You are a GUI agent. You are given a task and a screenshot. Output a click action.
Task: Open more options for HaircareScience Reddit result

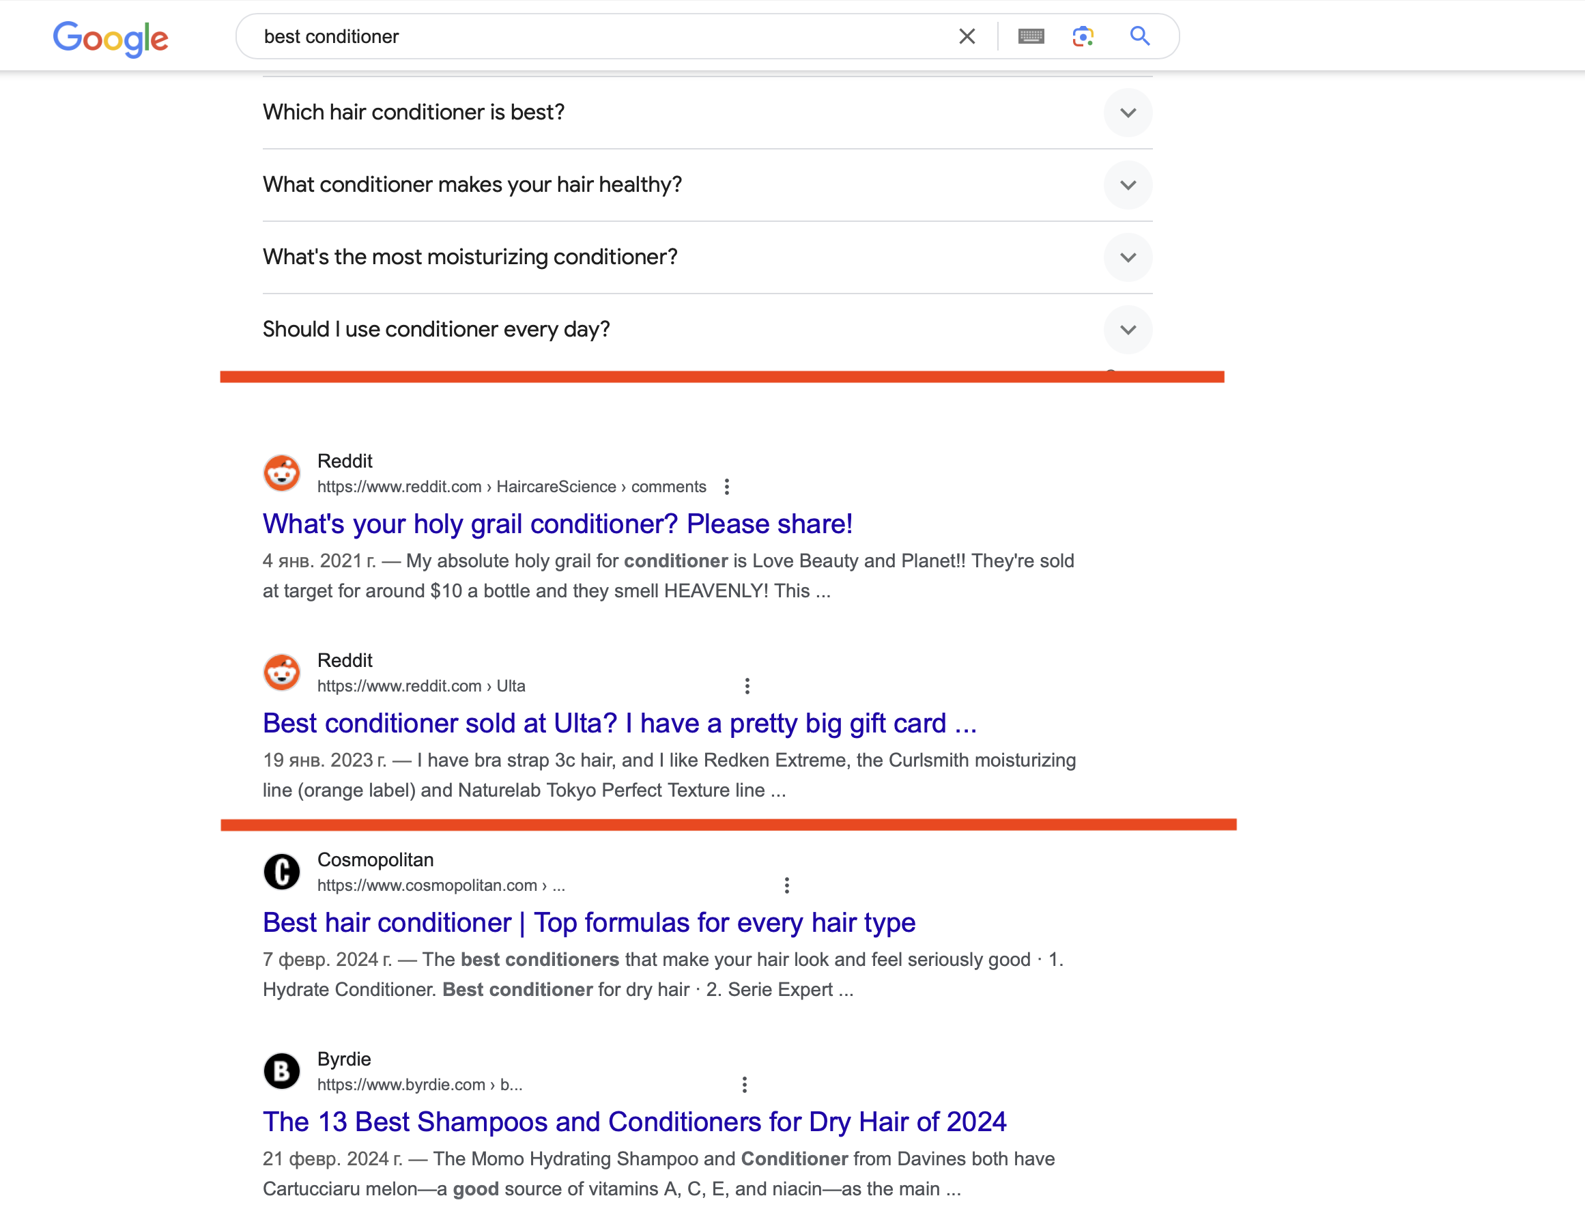pos(726,487)
